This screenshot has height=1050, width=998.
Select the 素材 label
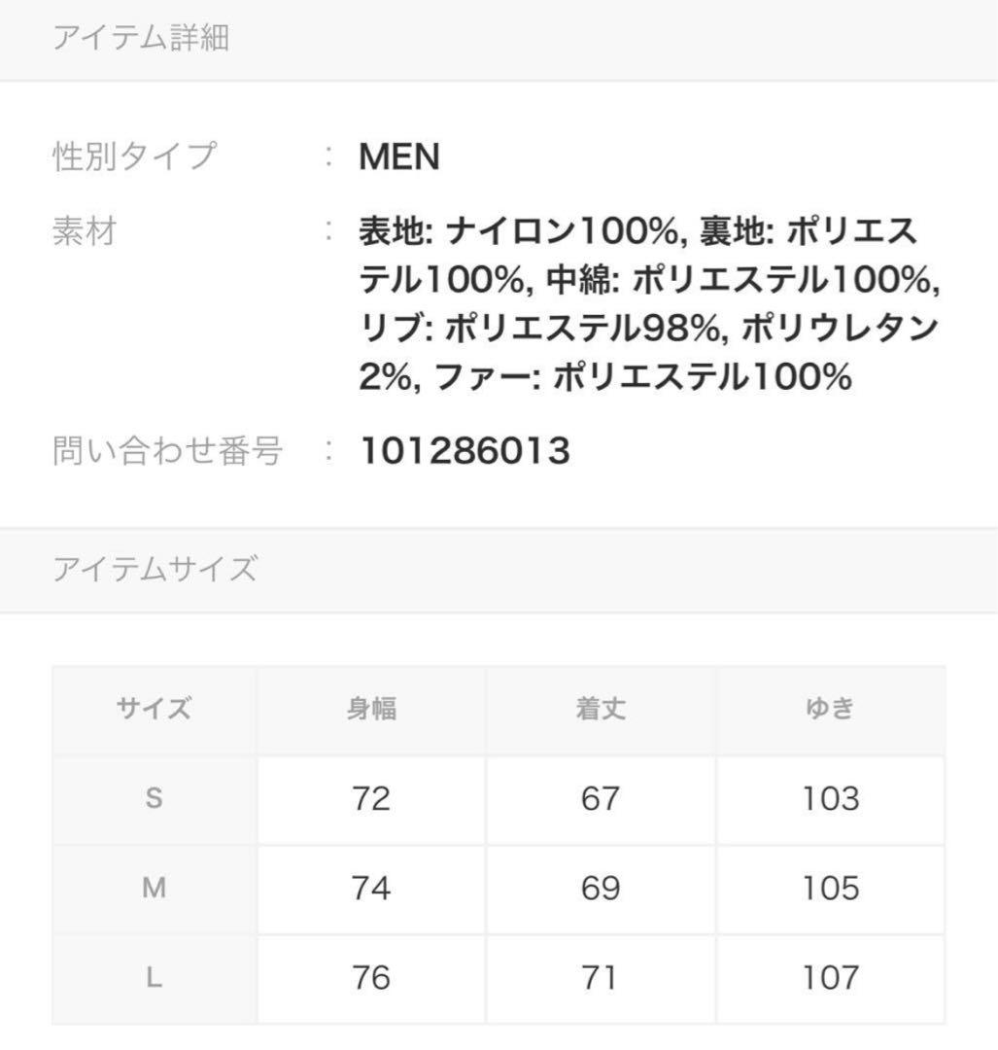click(84, 232)
